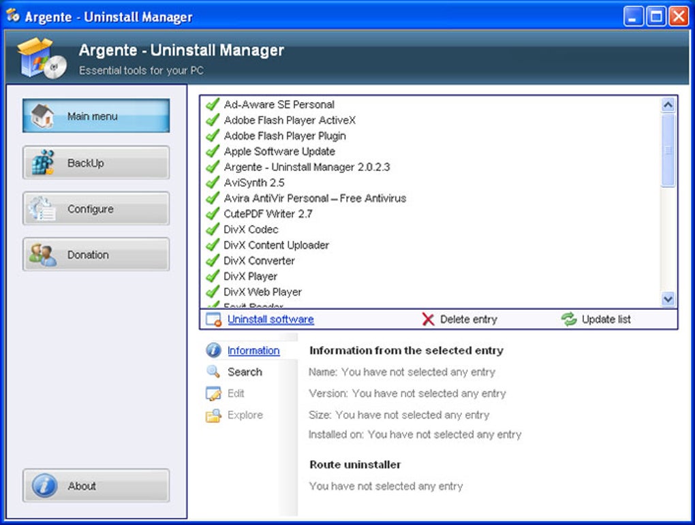This screenshot has height=525, width=695.
Task: Select Apple Software Update entry
Action: point(279,151)
